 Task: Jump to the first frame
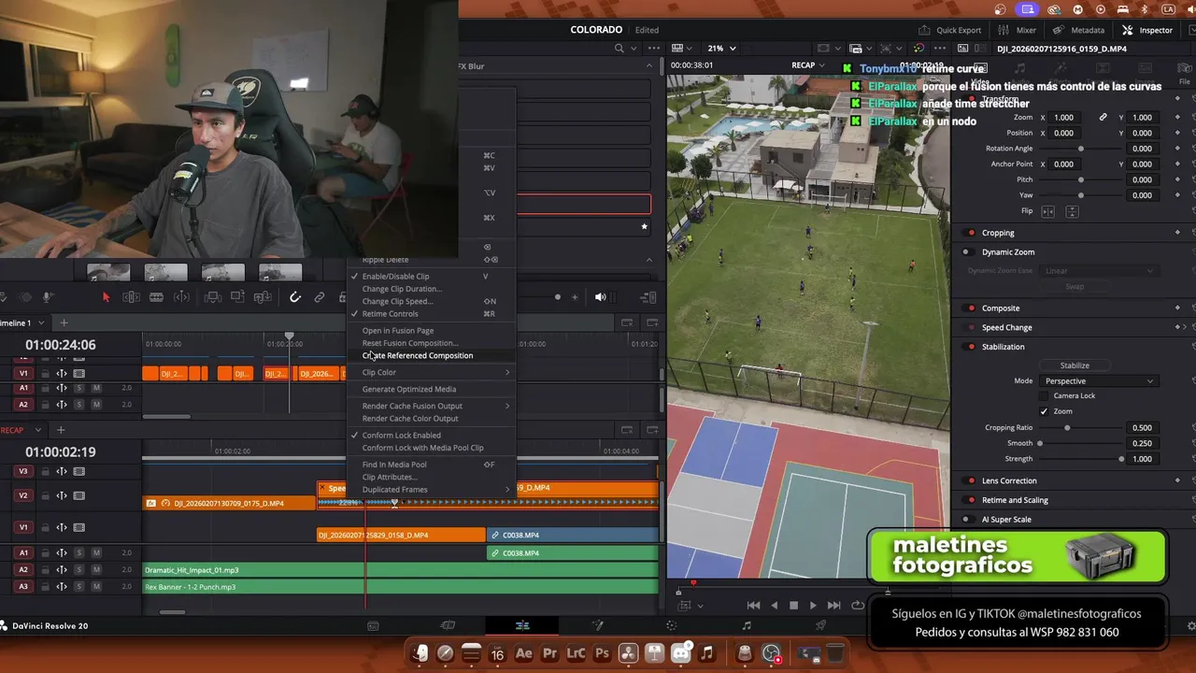point(753,606)
